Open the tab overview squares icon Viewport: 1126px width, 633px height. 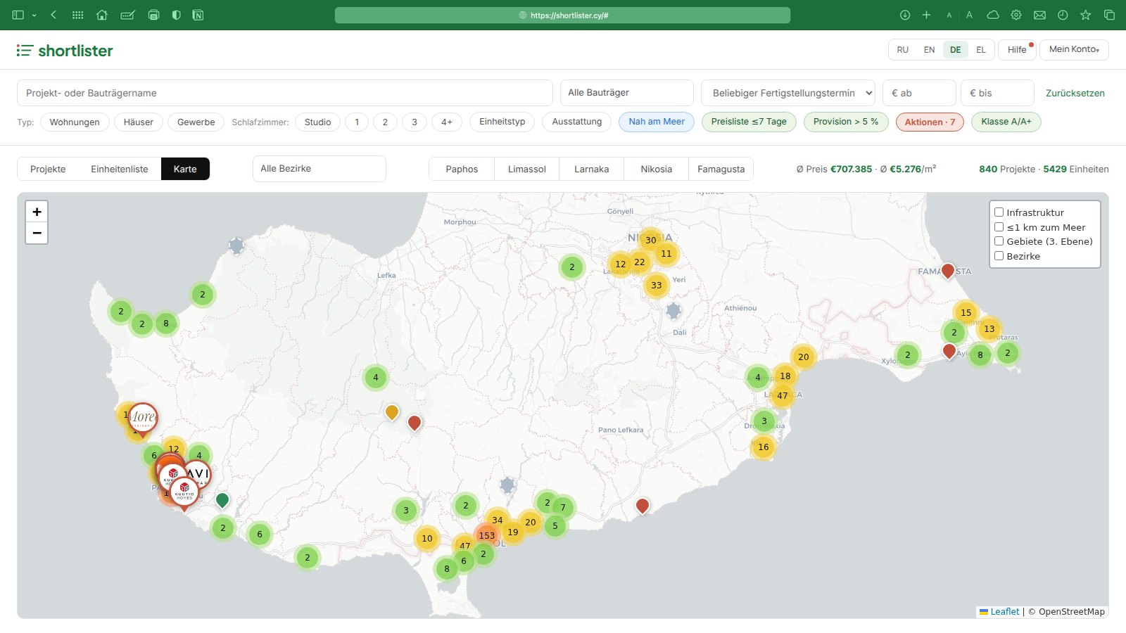pos(1109,15)
